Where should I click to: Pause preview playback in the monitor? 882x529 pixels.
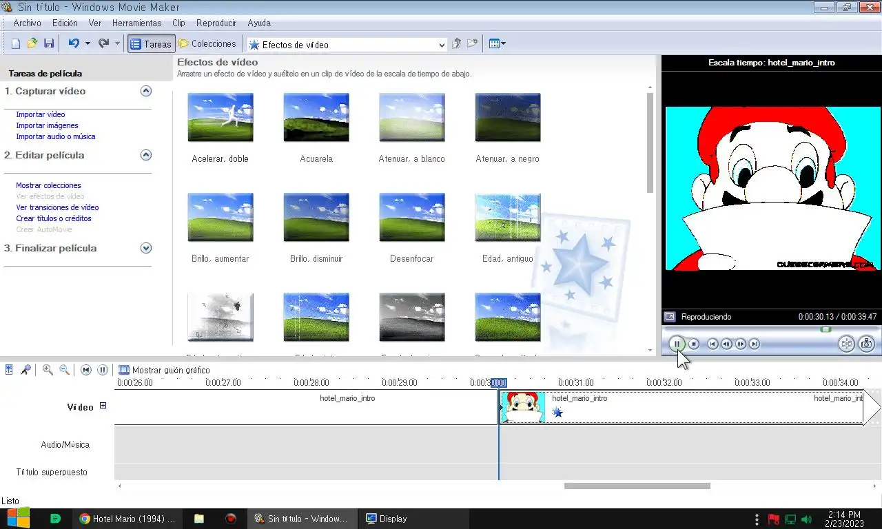click(x=677, y=344)
